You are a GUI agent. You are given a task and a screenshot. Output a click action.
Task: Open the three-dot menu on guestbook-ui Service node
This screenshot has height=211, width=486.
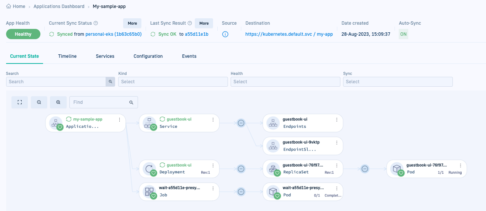[213, 119]
